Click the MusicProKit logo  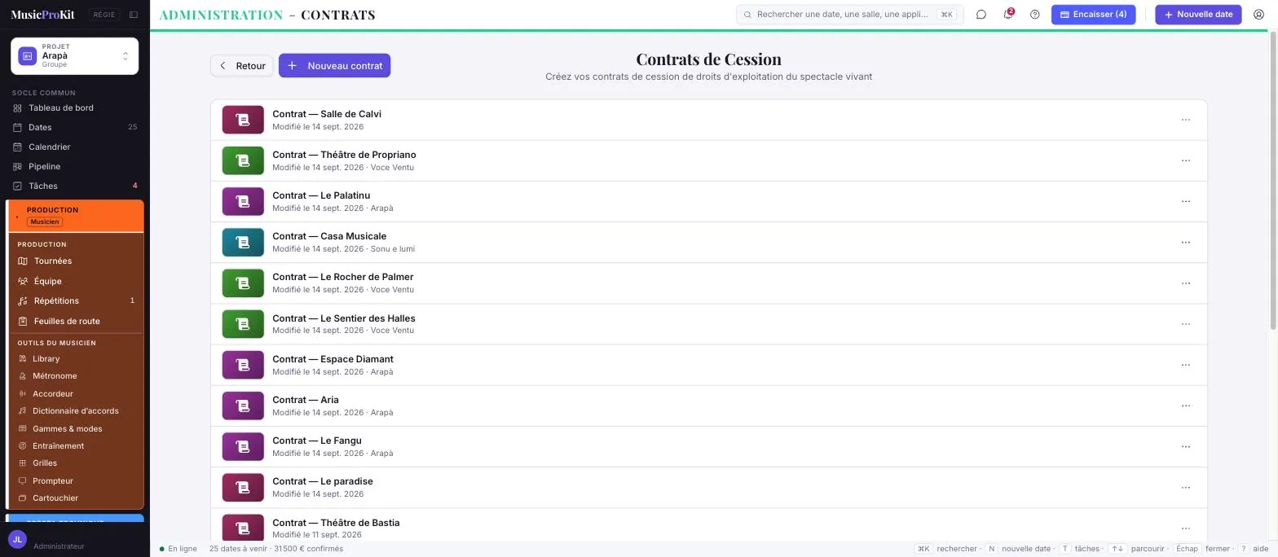pos(42,15)
